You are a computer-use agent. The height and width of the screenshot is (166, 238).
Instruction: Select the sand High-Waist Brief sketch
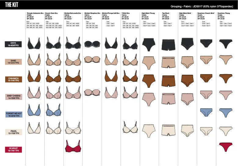[187, 62]
